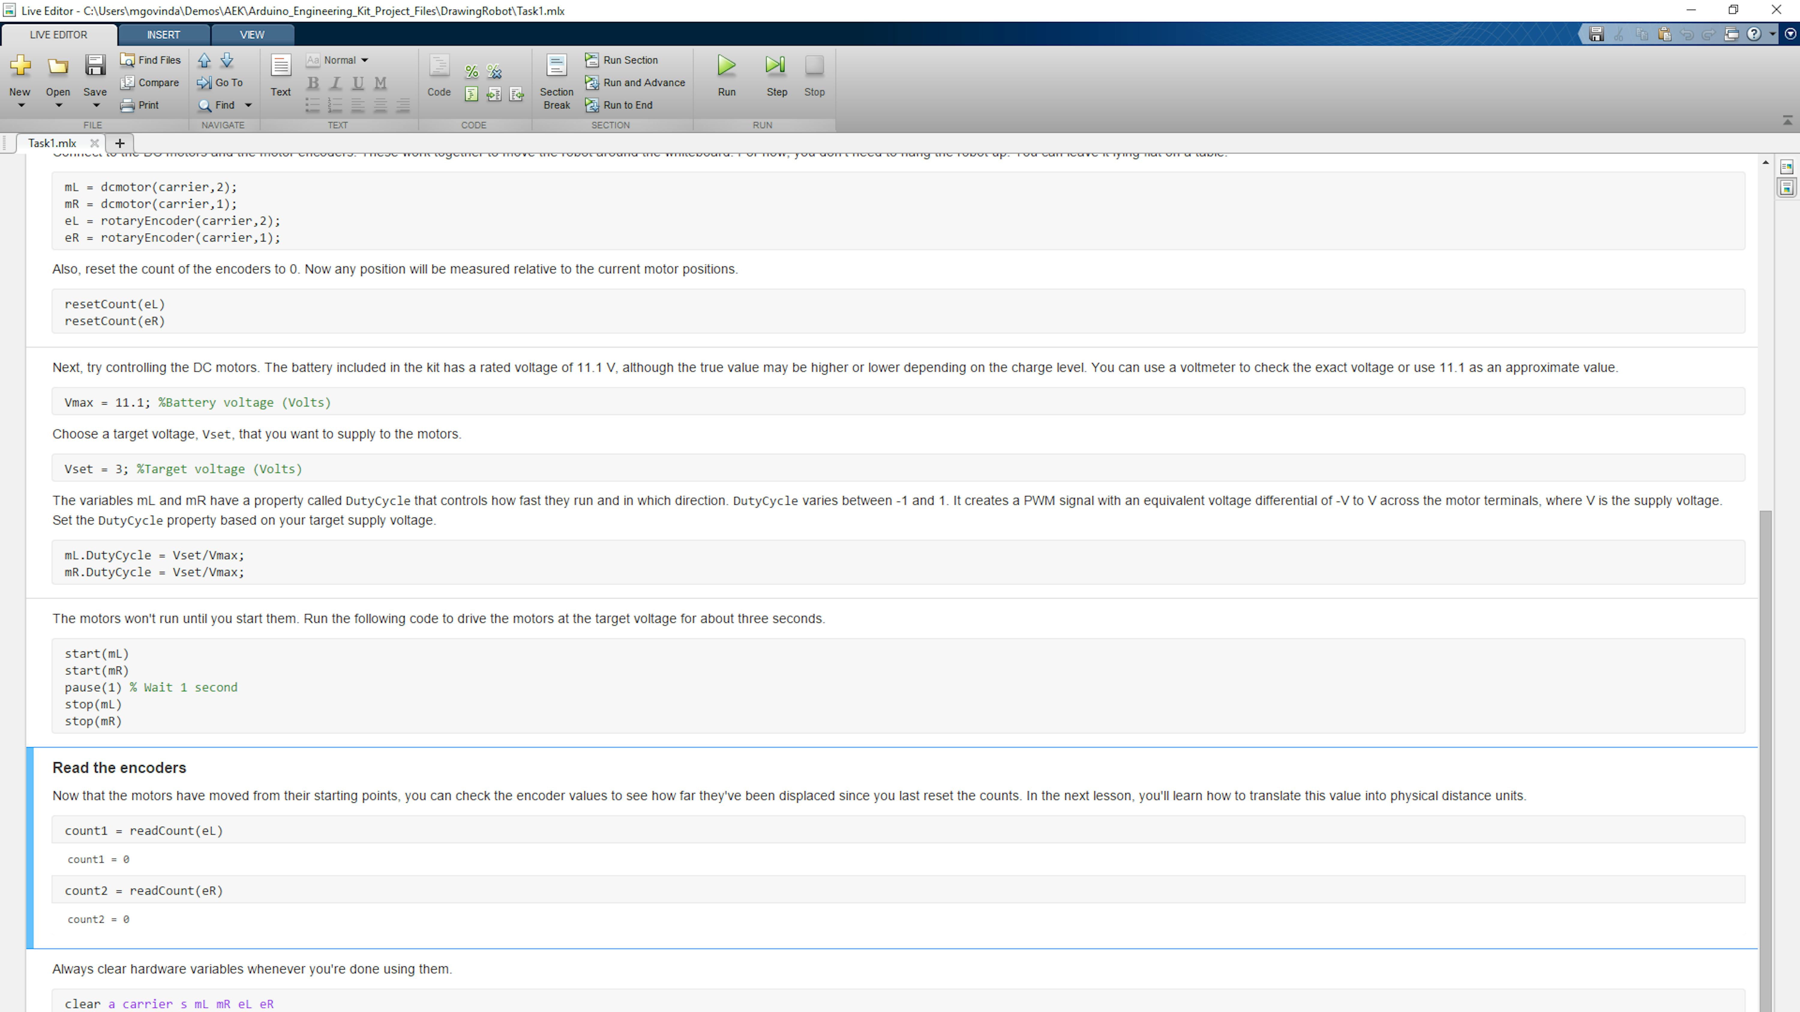Select the Task1.mlx document tab
Image resolution: width=1800 pixels, height=1012 pixels.
pos(52,143)
